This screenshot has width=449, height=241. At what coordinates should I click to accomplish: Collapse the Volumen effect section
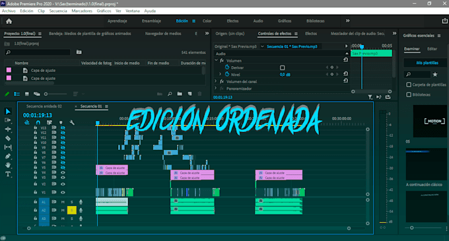point(216,60)
